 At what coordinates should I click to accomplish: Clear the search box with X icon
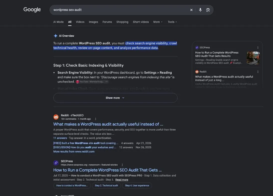click(x=191, y=10)
